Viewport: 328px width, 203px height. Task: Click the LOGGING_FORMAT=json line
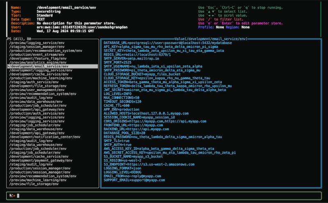tap(122, 168)
